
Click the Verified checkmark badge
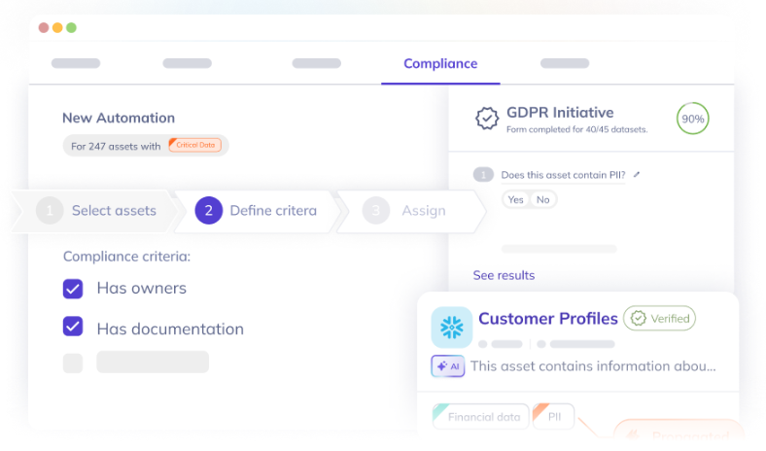(659, 319)
